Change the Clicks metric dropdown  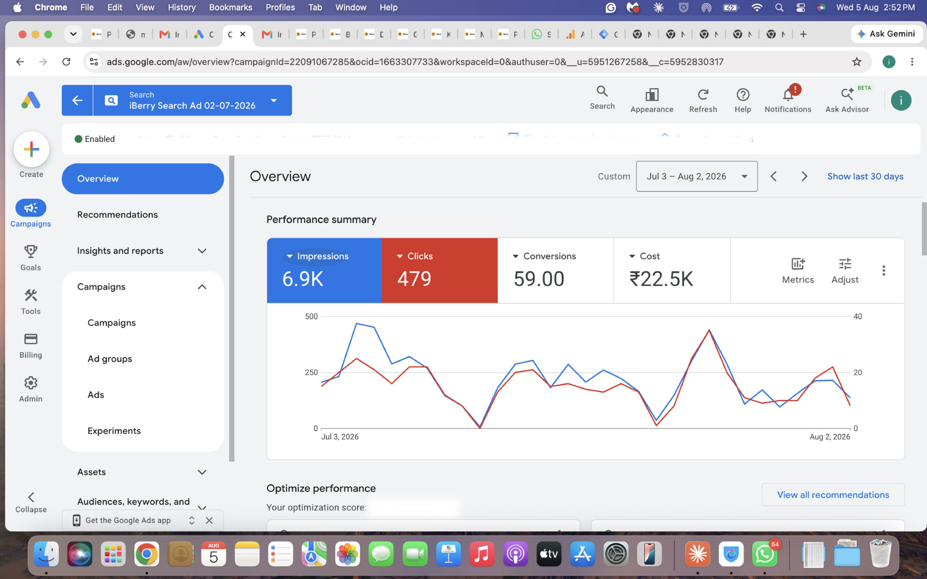pos(415,256)
